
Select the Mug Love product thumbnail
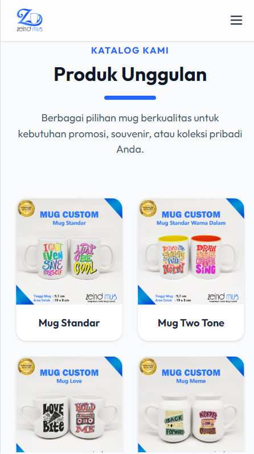coord(69,404)
